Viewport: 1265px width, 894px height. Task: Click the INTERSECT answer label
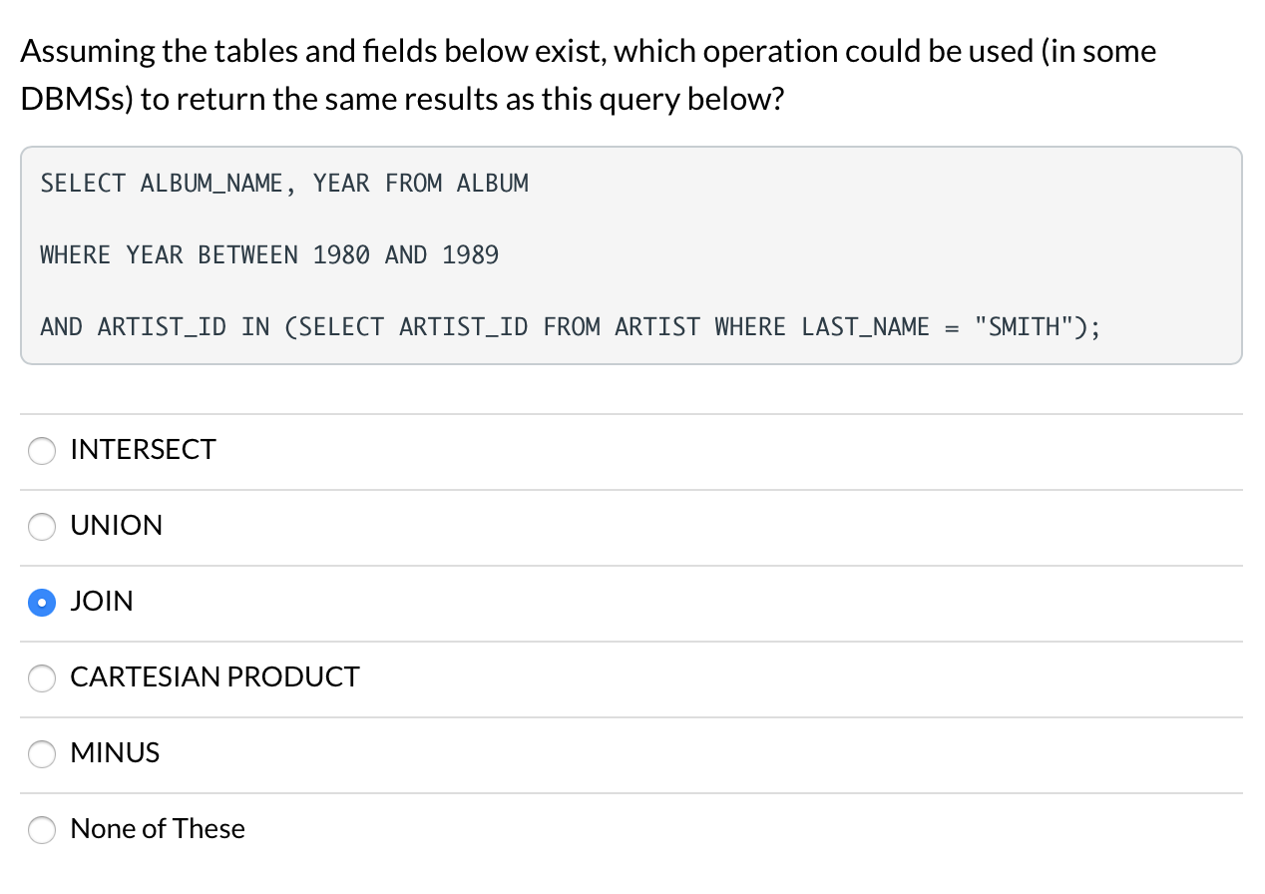pyautogui.click(x=142, y=450)
